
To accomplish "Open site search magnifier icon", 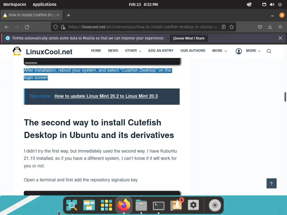I will tap(269, 51).
